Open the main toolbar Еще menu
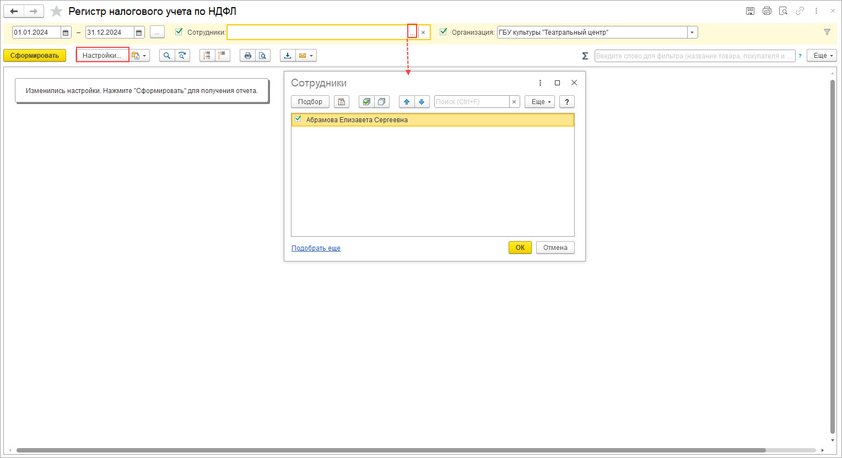Image resolution: width=842 pixels, height=458 pixels. [822, 56]
